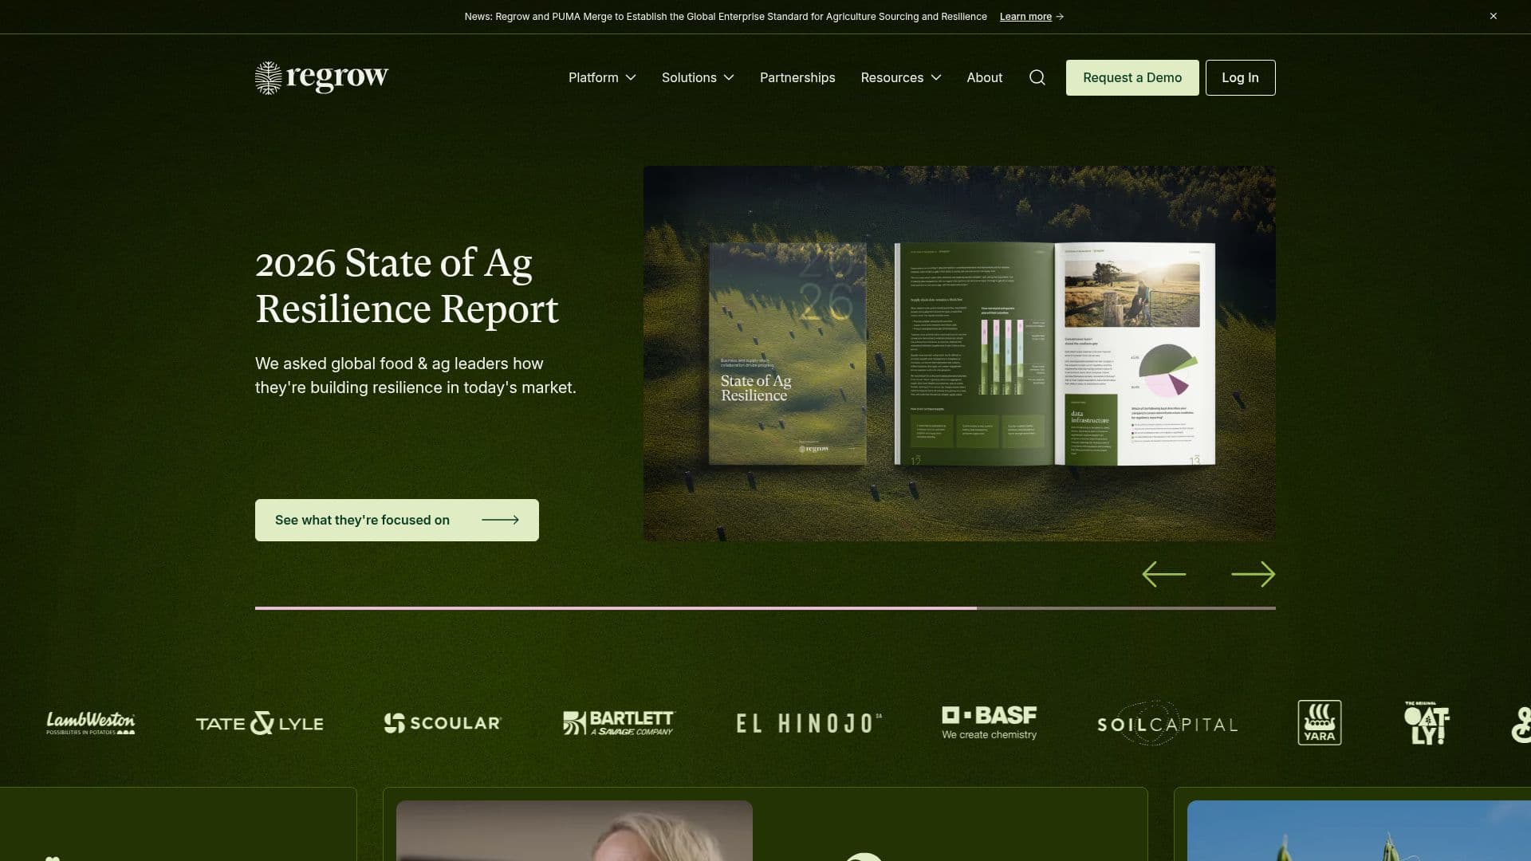1531x861 pixels.
Task: Click the Request a Demo button
Action: [x=1132, y=77]
